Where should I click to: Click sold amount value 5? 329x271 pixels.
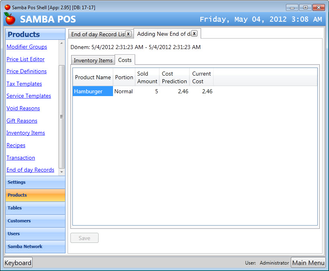click(156, 91)
